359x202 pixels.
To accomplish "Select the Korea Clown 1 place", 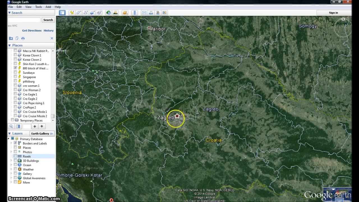I will 32,55.
